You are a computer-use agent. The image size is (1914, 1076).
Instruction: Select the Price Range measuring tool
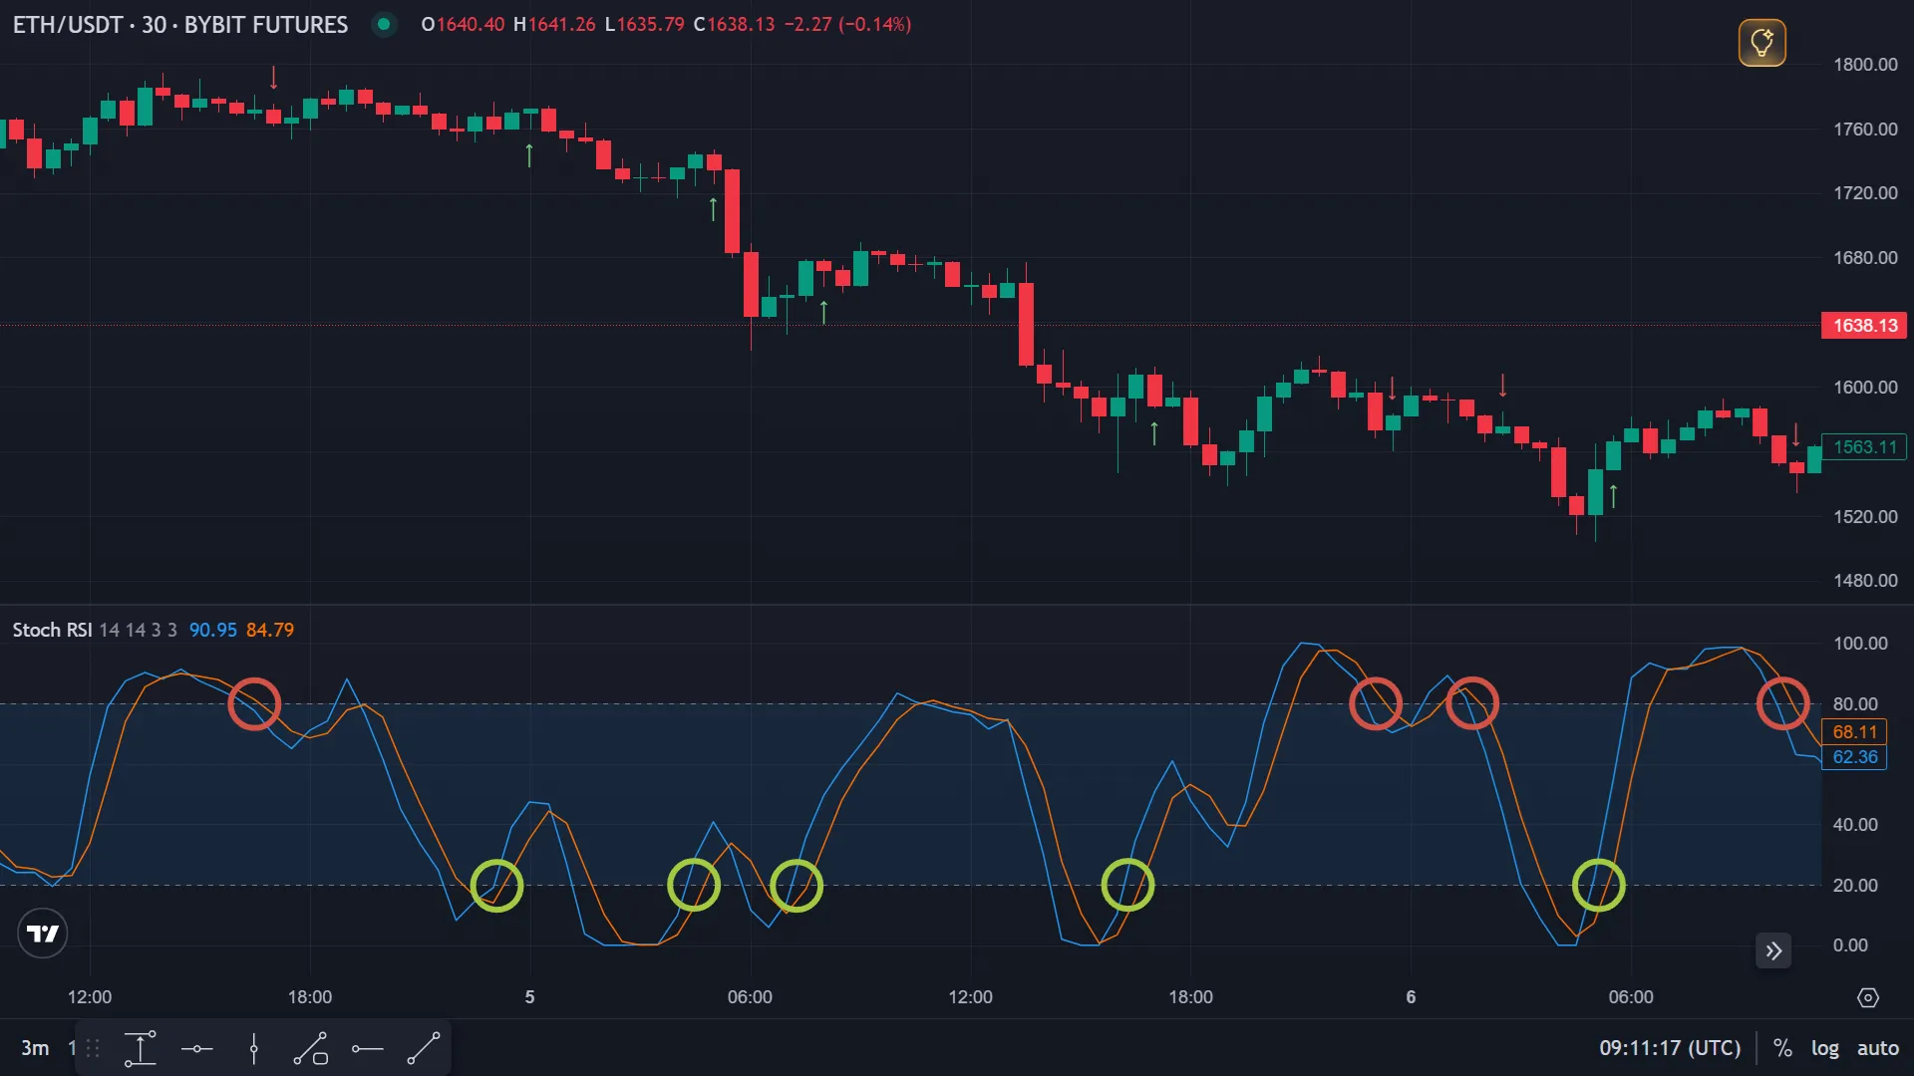pyautogui.click(x=141, y=1048)
